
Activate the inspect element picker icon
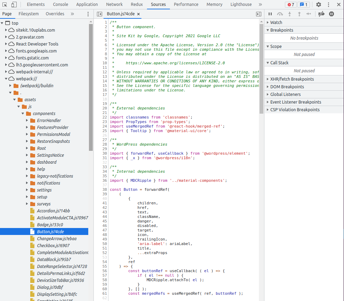click(5, 5)
